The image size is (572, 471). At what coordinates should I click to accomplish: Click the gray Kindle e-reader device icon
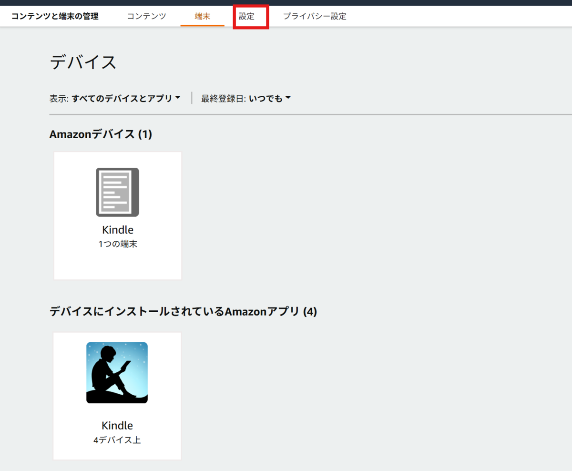coord(117,192)
